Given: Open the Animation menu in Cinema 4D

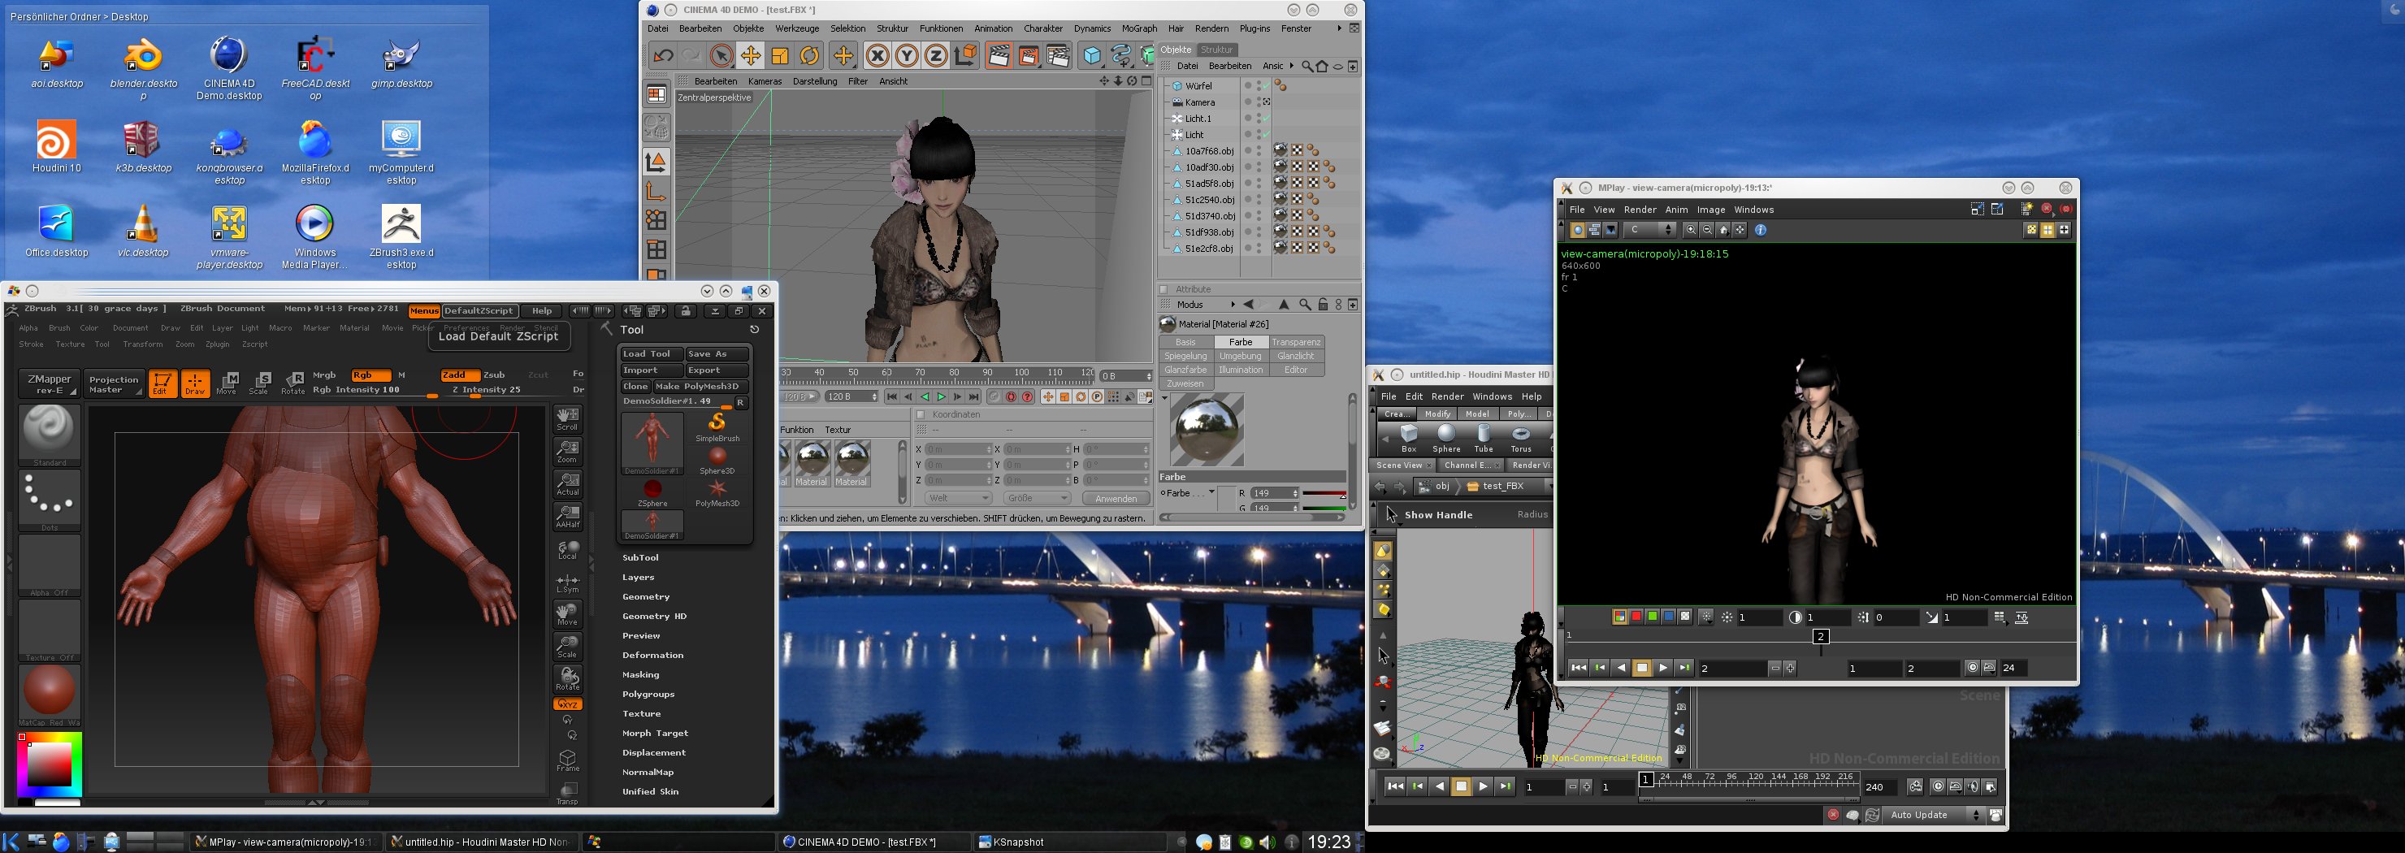Looking at the screenshot, I should pyautogui.click(x=992, y=29).
